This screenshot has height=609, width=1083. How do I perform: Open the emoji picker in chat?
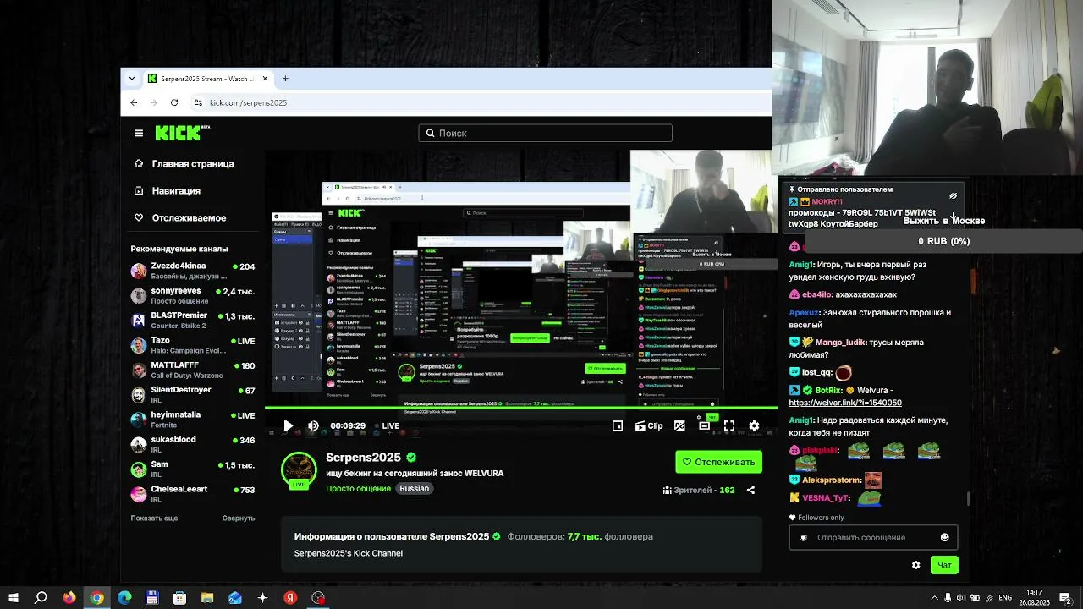pyautogui.click(x=945, y=537)
